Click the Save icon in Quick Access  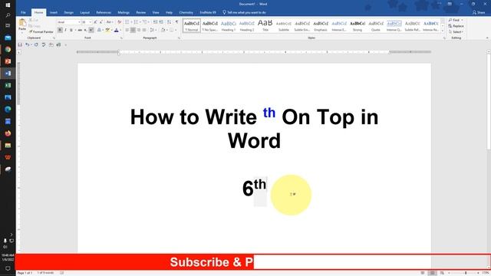(20, 44)
